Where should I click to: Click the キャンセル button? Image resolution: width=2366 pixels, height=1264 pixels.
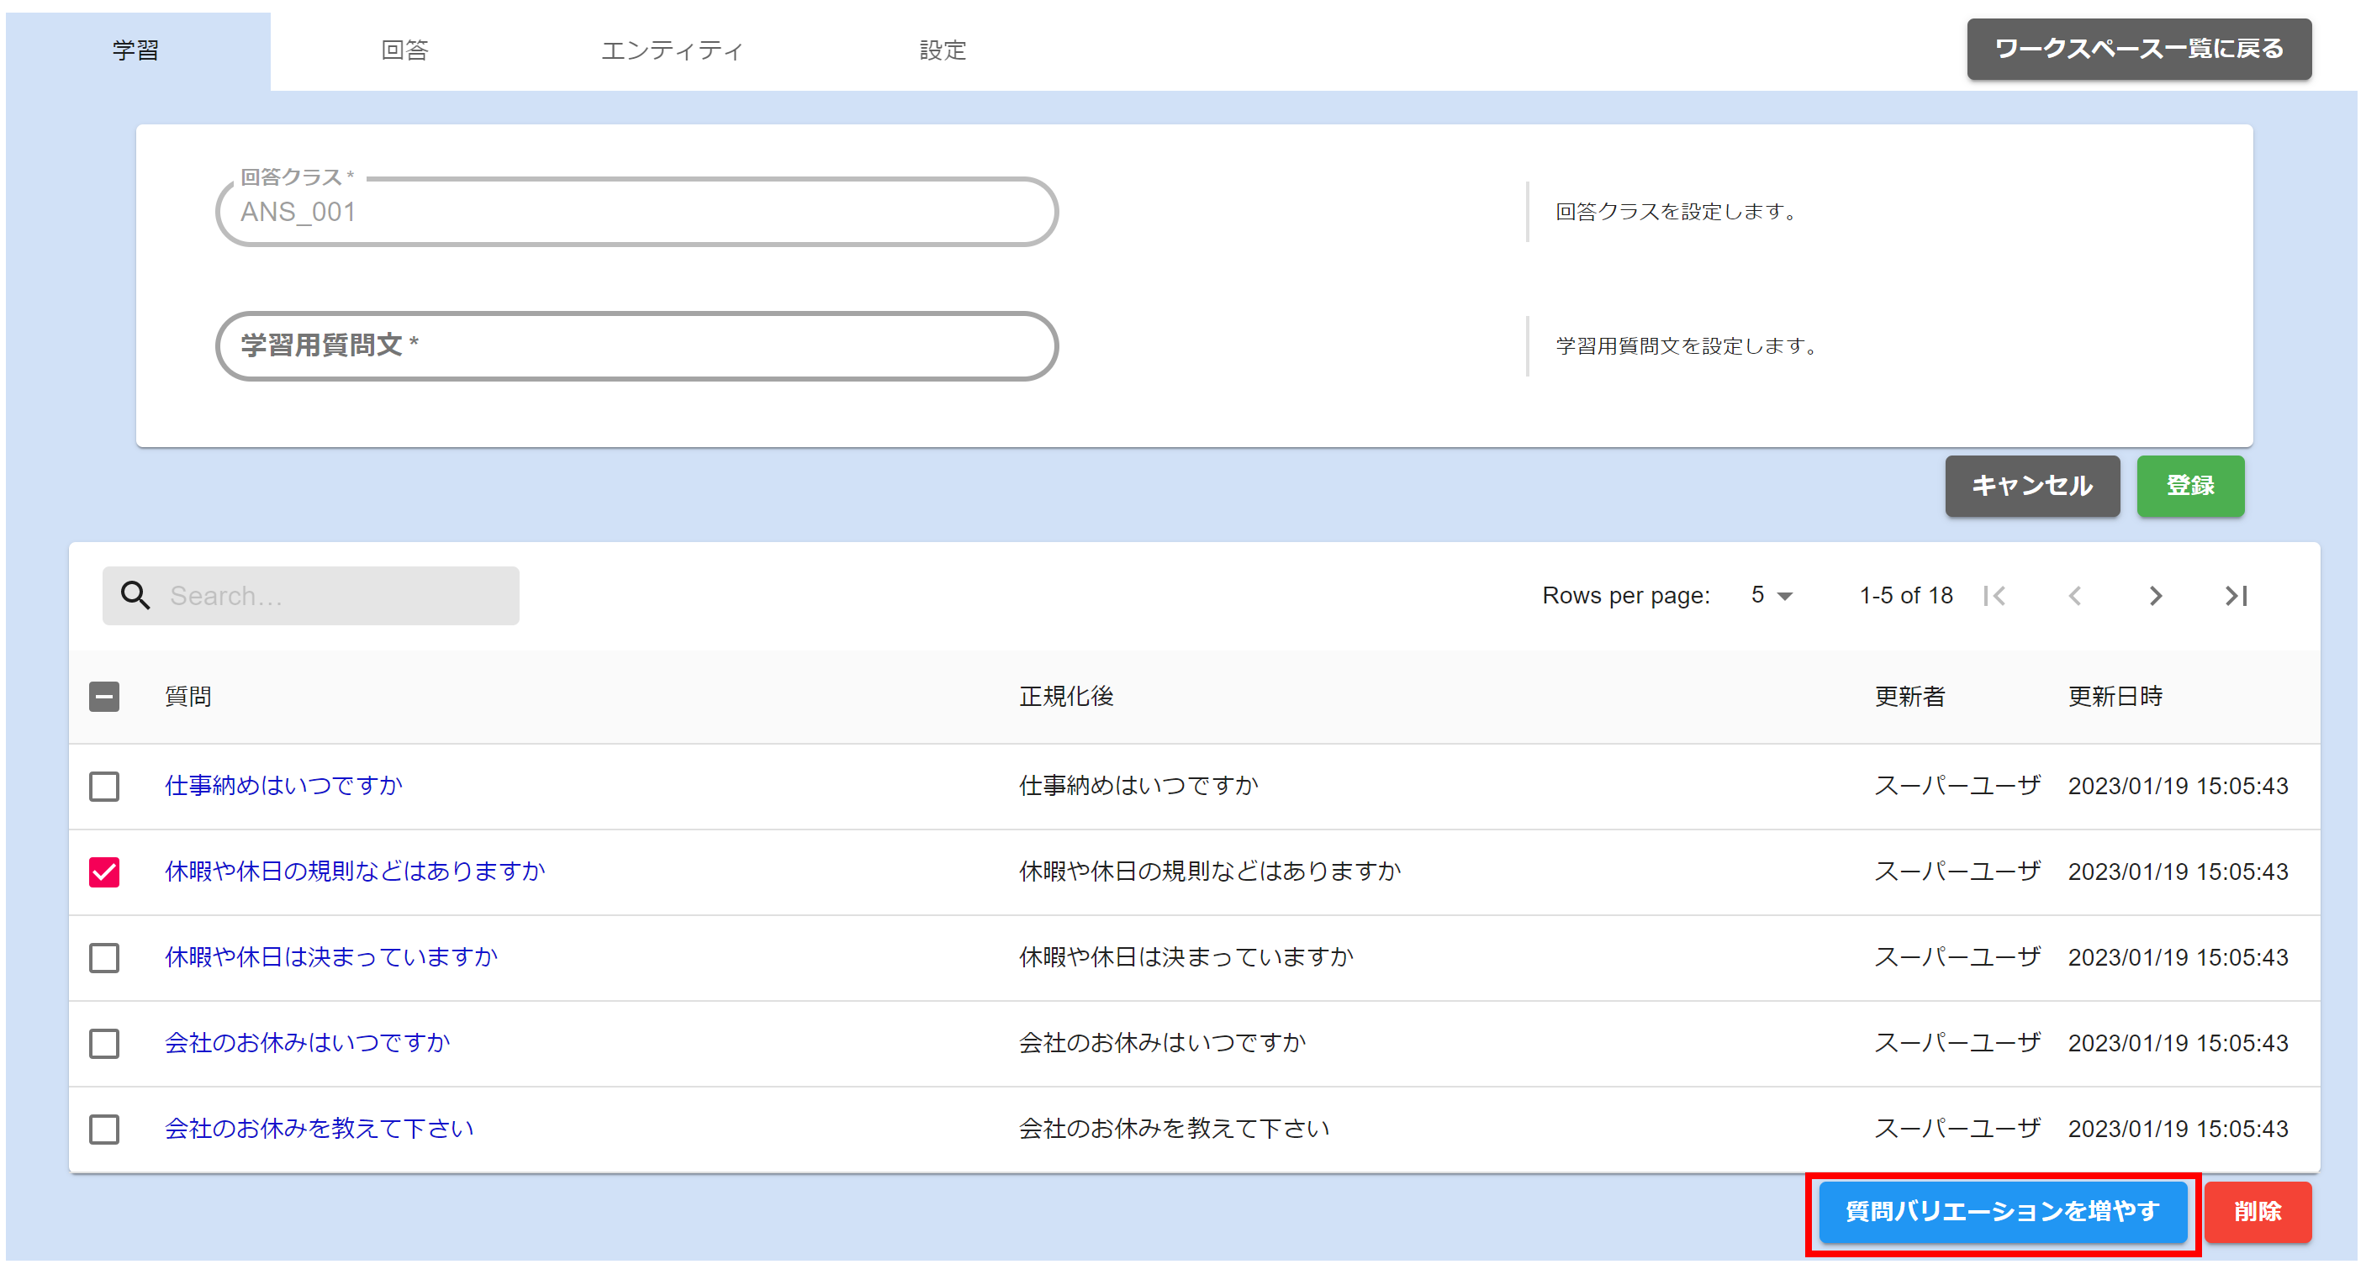coord(2031,487)
